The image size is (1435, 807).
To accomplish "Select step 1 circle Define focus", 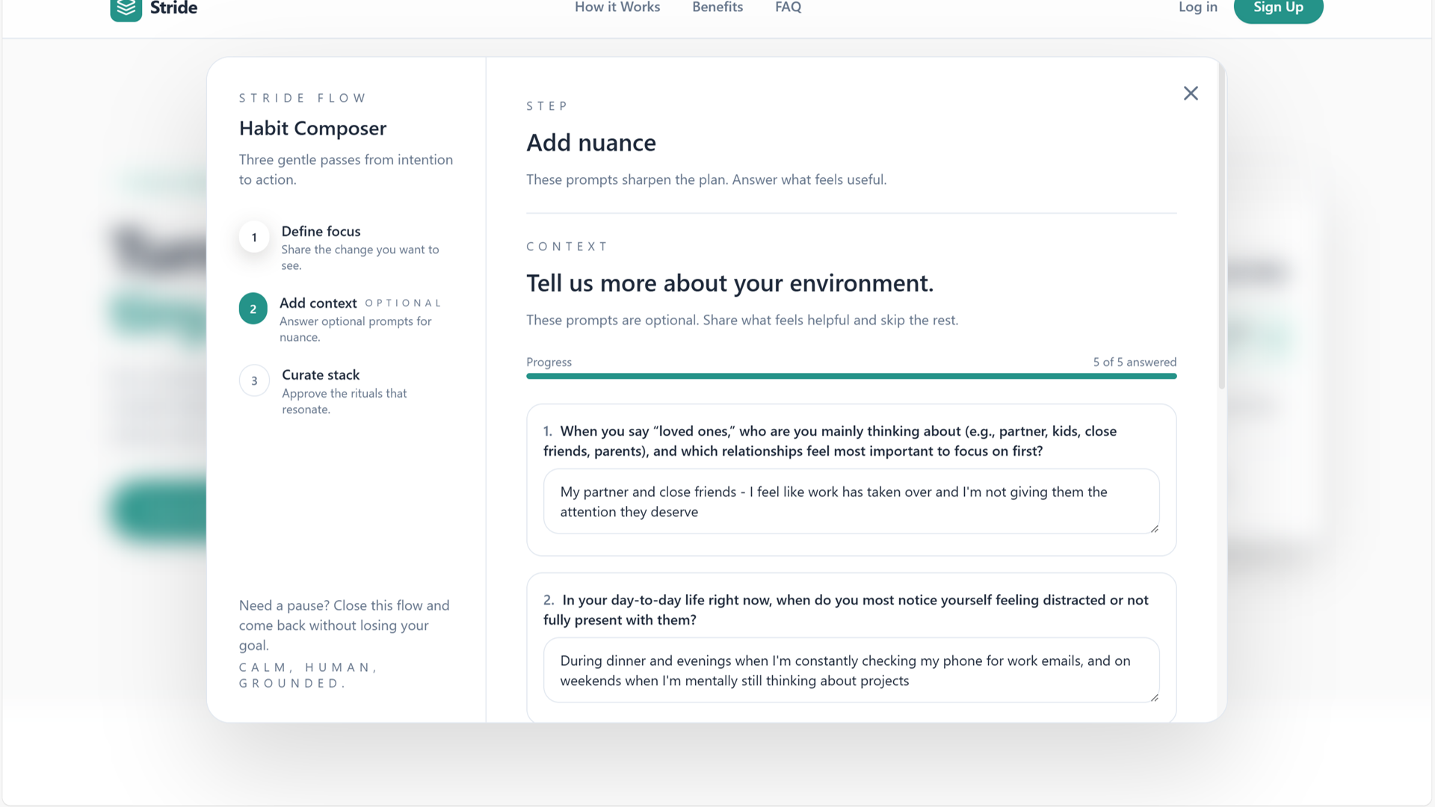I will pos(254,238).
